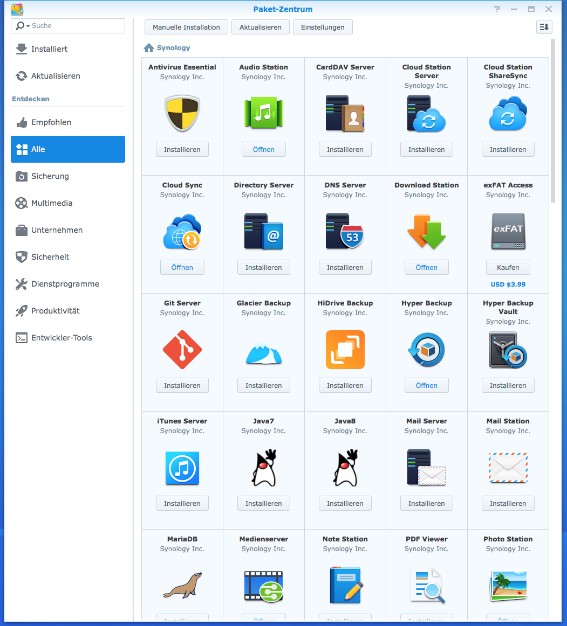The image size is (567, 626).
Task: Install the Git Server package
Action: pyautogui.click(x=182, y=385)
